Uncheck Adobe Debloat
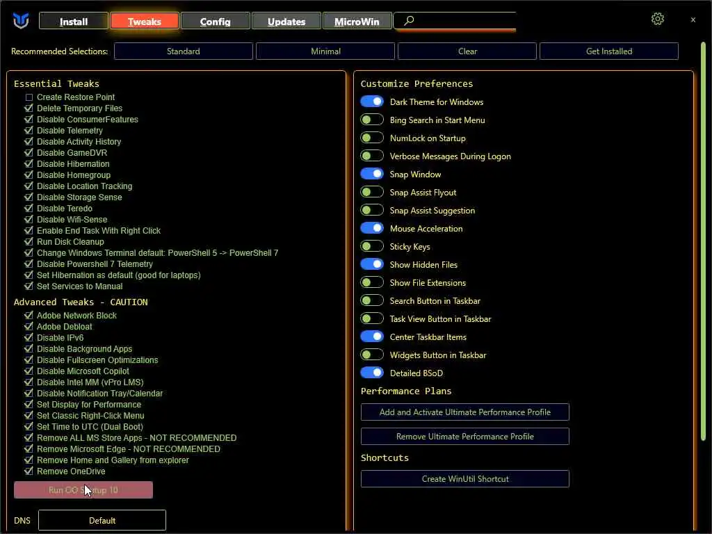The image size is (712, 534). [29, 327]
